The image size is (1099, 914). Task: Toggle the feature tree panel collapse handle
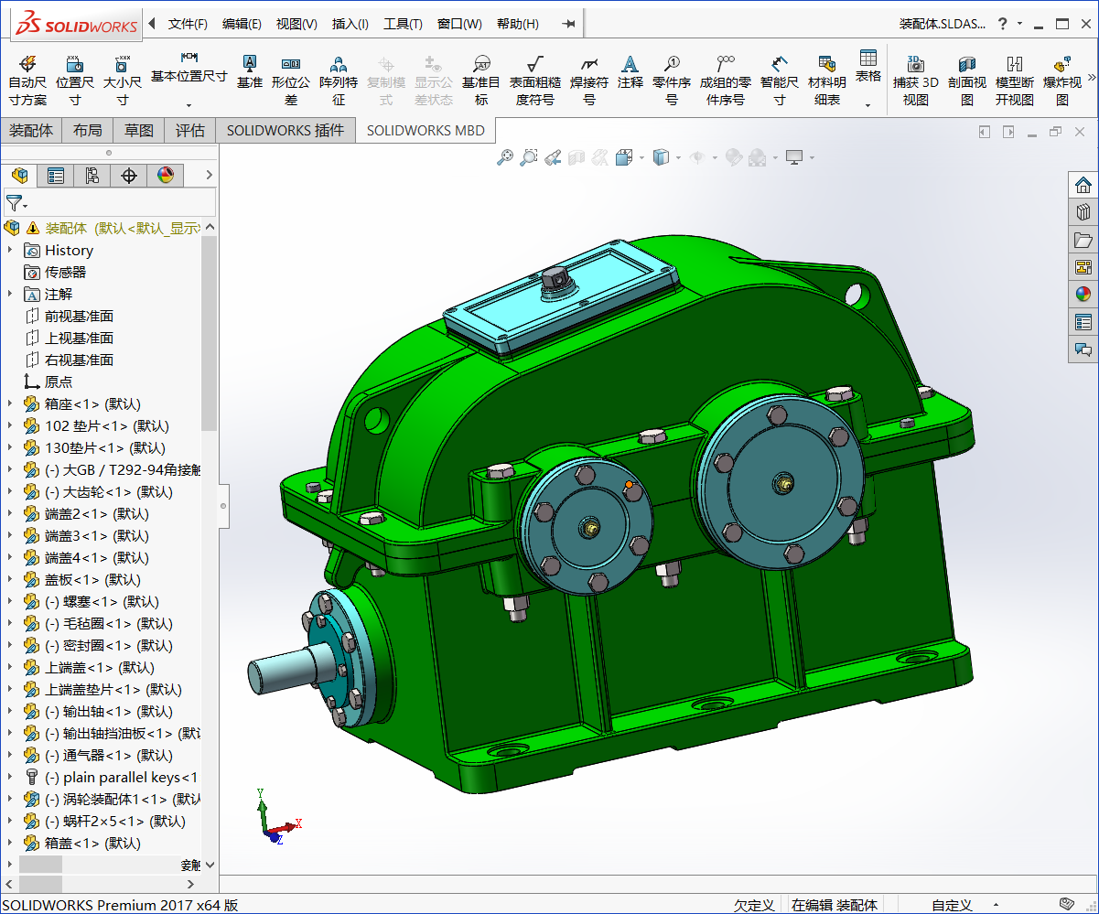[x=224, y=504]
